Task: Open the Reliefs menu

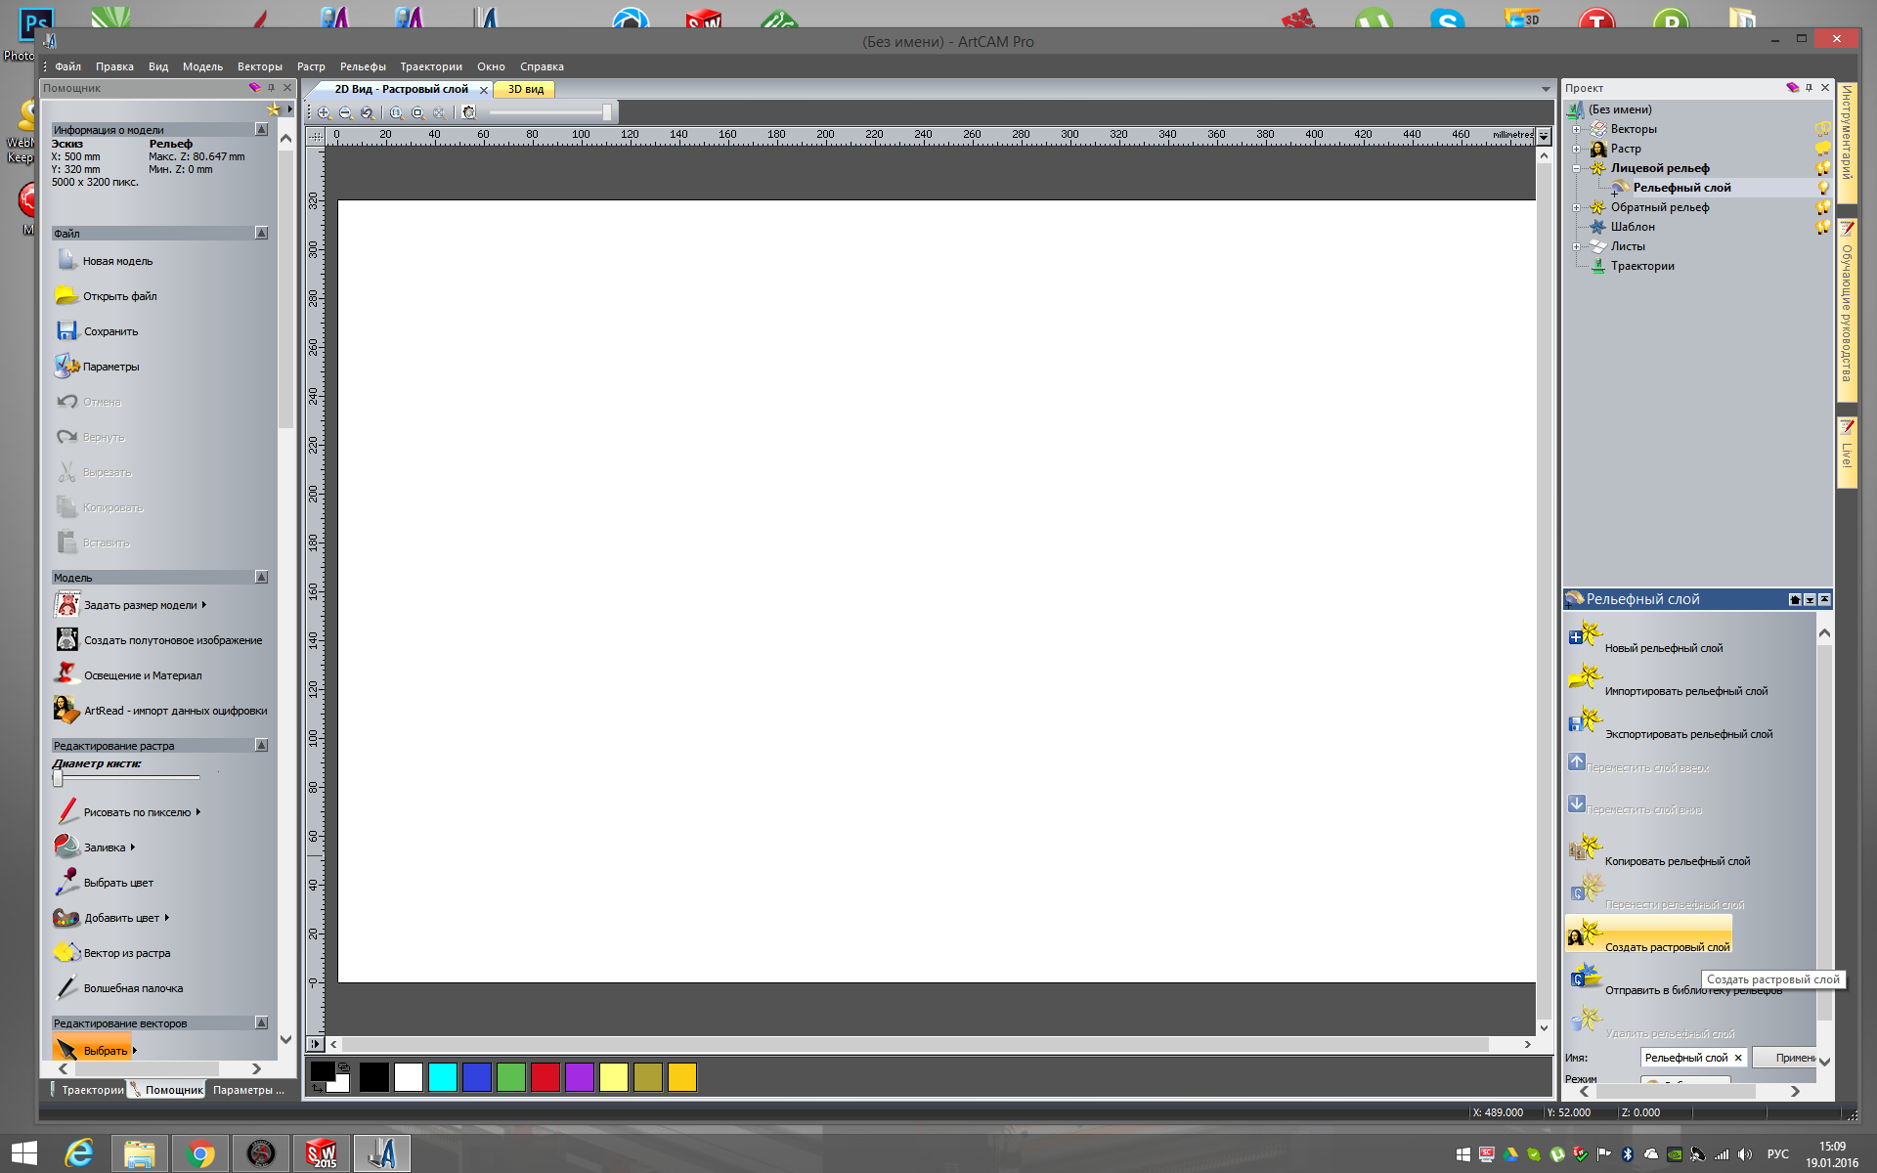Action: pyautogui.click(x=363, y=66)
